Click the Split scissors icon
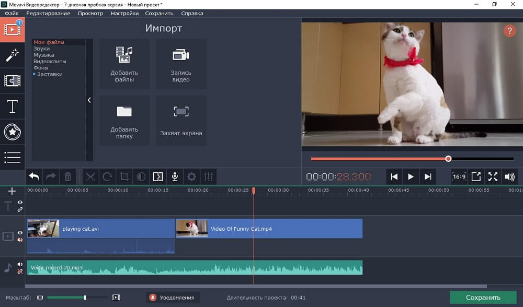Viewport: 523px width, 307px height. (x=90, y=176)
